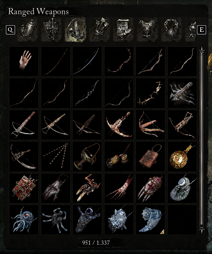Screen dimensions: 212x254
Task: Select the spiked silver multi-limbed crossbow
Action: [x=182, y=93]
